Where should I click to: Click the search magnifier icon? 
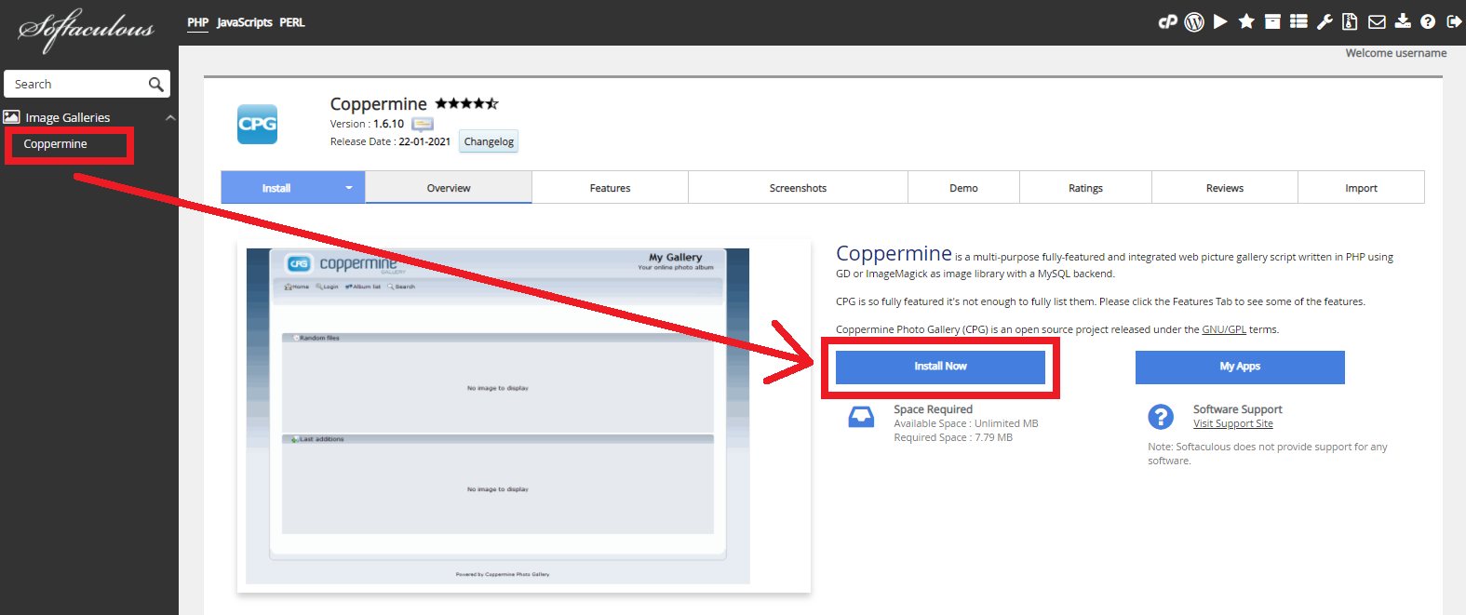point(155,85)
